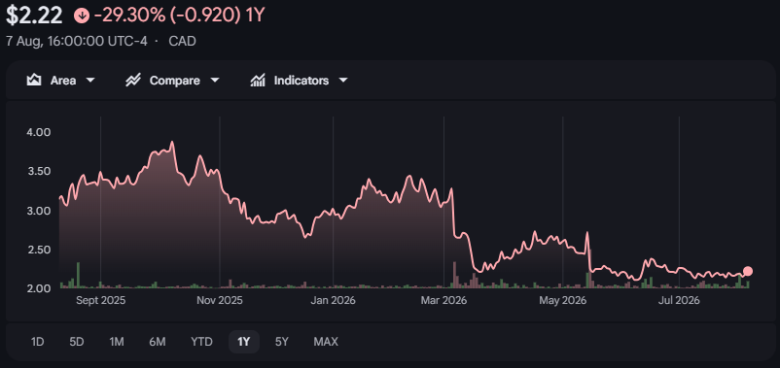Click the tall volume bar near Mar 2026
The height and width of the screenshot is (368, 780).
pos(454,275)
